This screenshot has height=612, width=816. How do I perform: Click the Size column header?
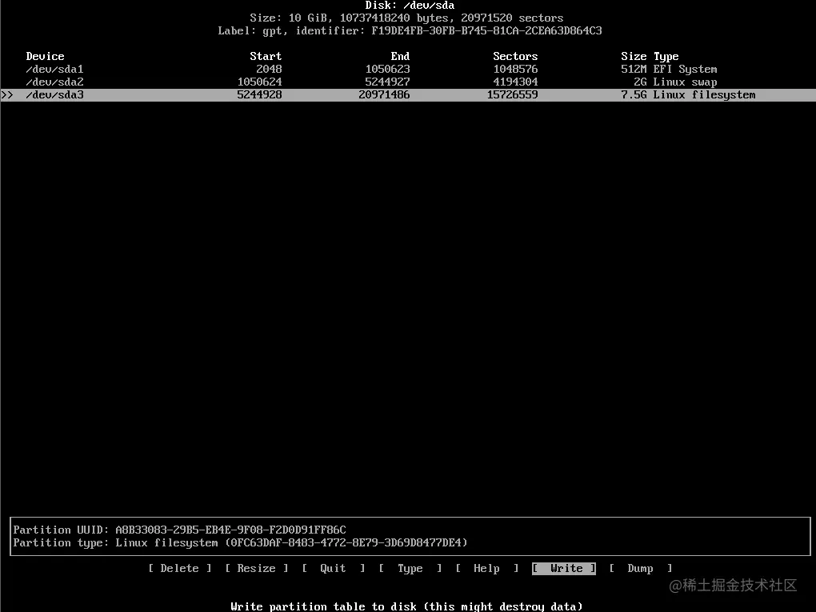tap(634, 56)
